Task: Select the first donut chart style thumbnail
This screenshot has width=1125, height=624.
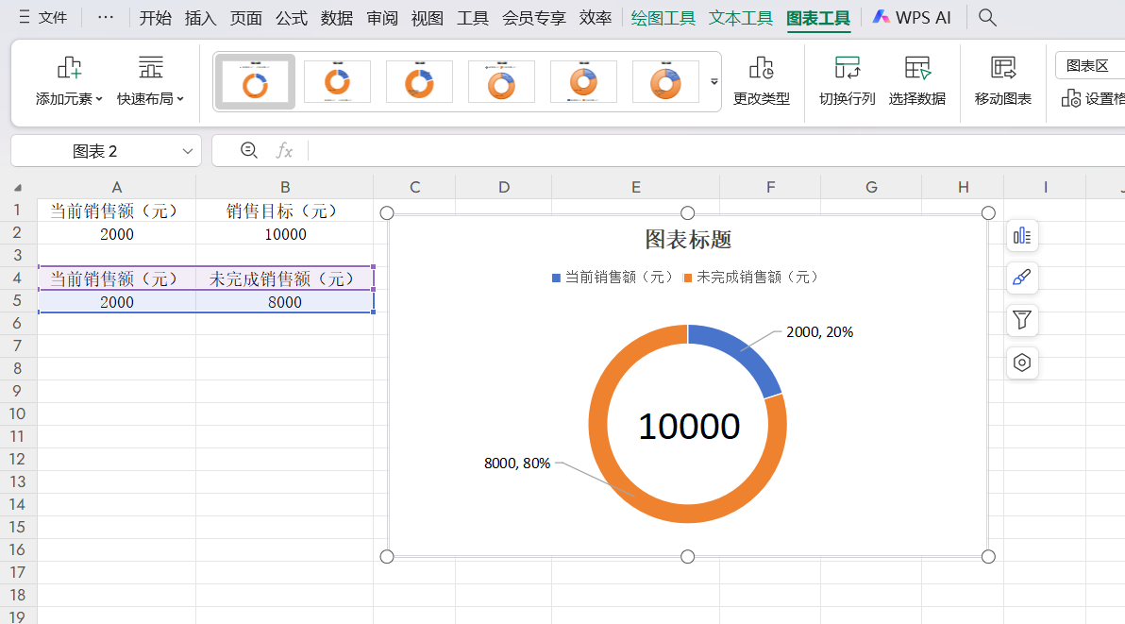Action: (255, 81)
